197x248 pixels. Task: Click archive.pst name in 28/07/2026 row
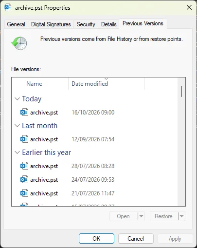(44, 166)
